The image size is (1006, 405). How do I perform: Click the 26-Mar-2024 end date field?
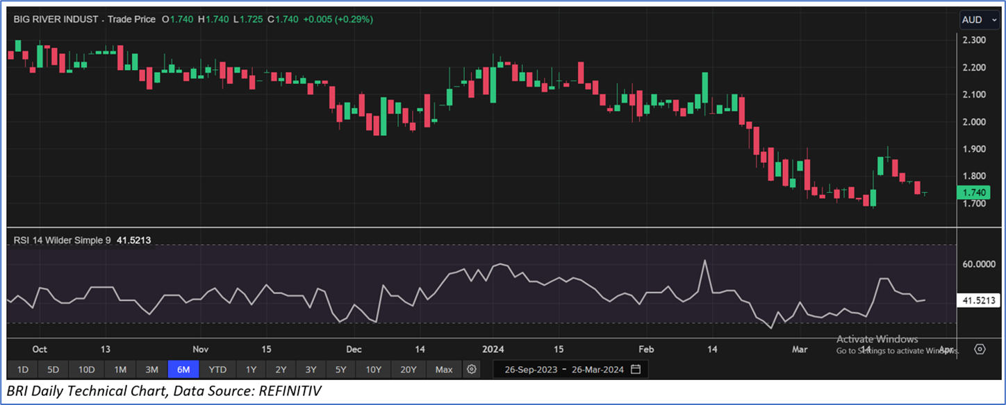coord(597,369)
